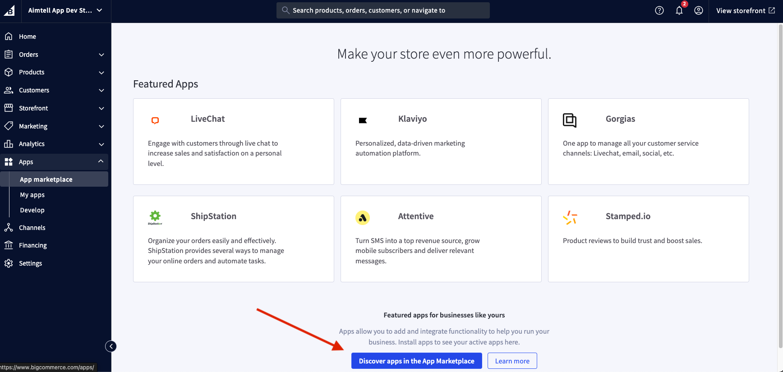Go to Settings in sidebar

30,263
